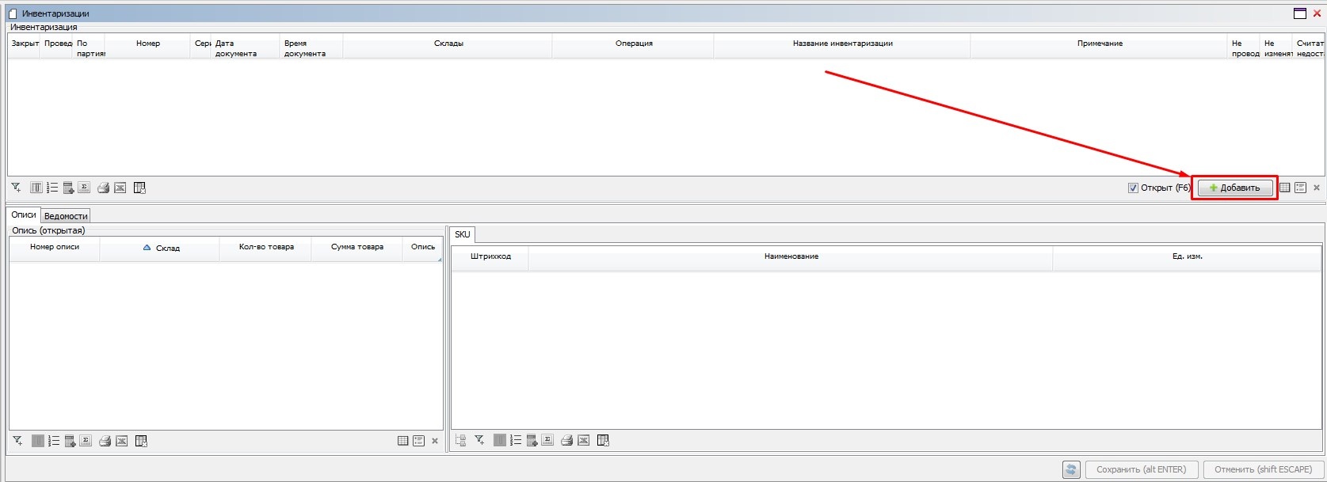Switch Инвентаризация to form panel view
Viewport: 1327px width, 482px height.
point(1300,188)
